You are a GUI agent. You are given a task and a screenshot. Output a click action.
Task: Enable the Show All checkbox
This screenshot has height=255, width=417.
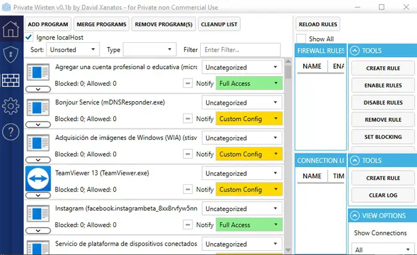[301, 39]
